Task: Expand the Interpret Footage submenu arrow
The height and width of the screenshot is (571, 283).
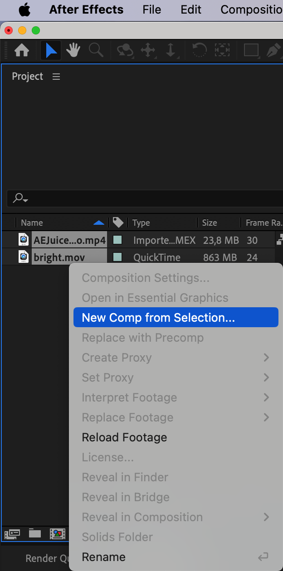Action: click(266, 397)
